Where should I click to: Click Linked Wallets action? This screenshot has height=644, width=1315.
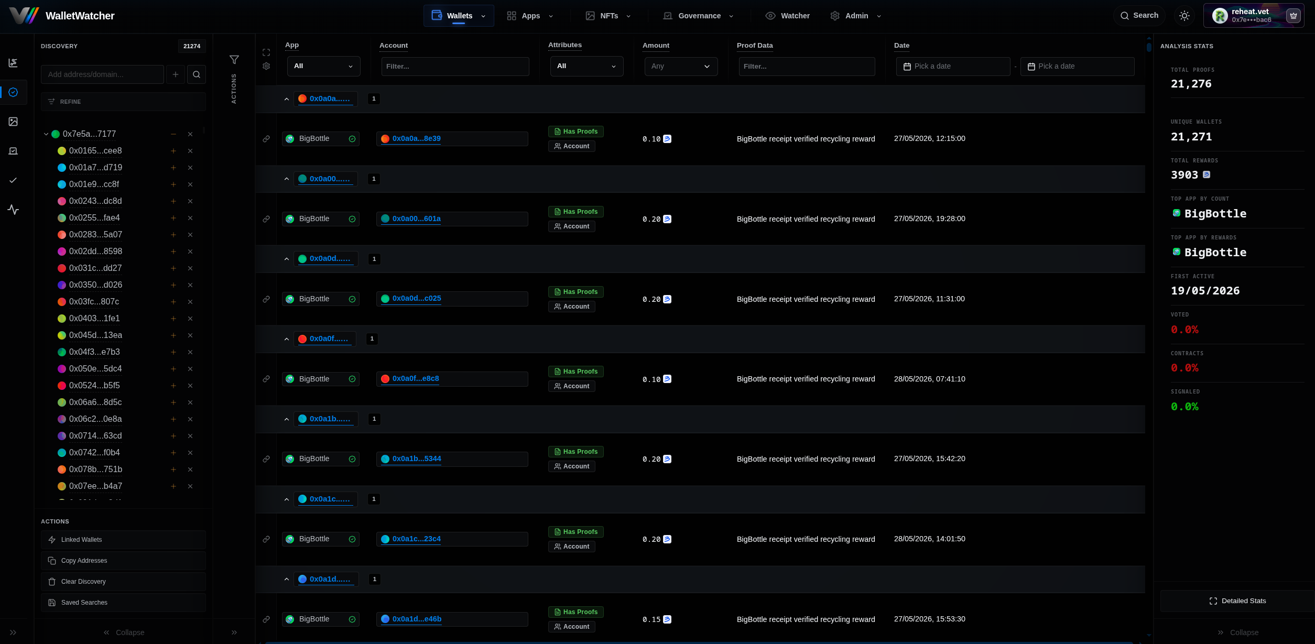coord(123,540)
